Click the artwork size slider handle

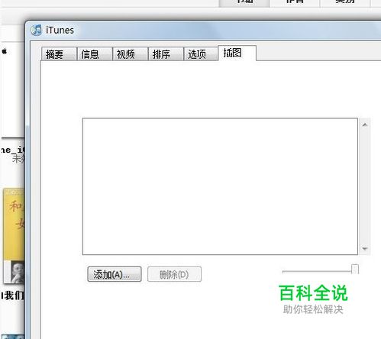click(355, 270)
